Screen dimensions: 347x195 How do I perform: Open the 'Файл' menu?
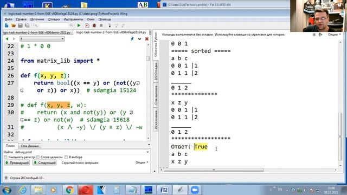(9, 19)
